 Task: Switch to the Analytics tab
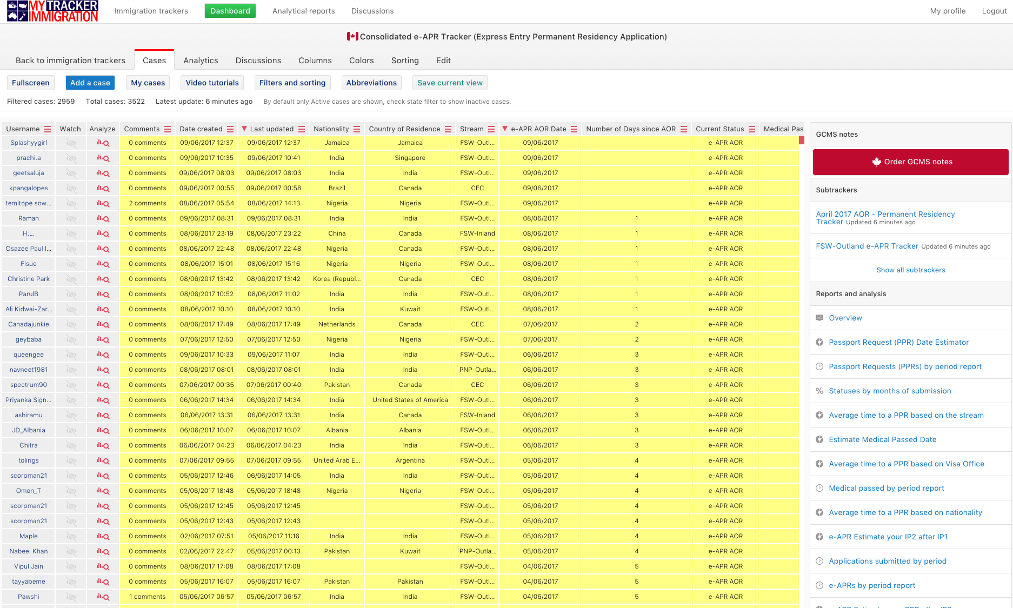[201, 61]
